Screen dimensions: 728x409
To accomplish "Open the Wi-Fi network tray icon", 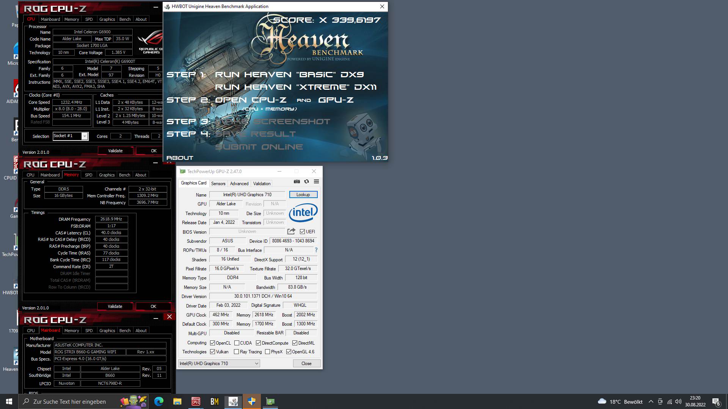I will (x=670, y=401).
